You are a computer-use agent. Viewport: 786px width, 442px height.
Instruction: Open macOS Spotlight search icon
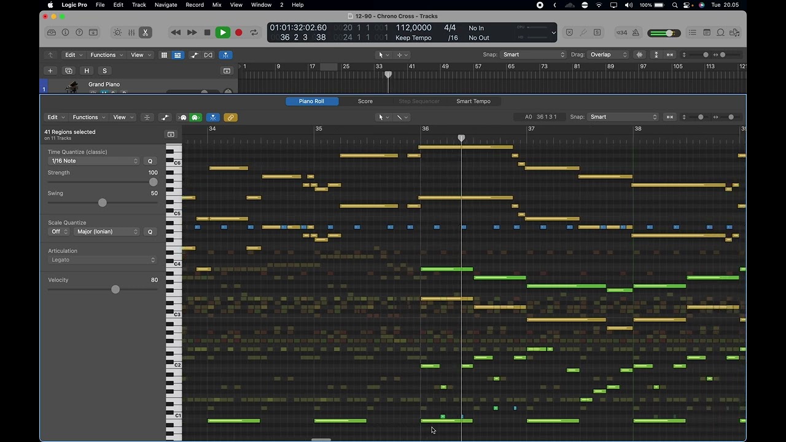click(x=675, y=5)
